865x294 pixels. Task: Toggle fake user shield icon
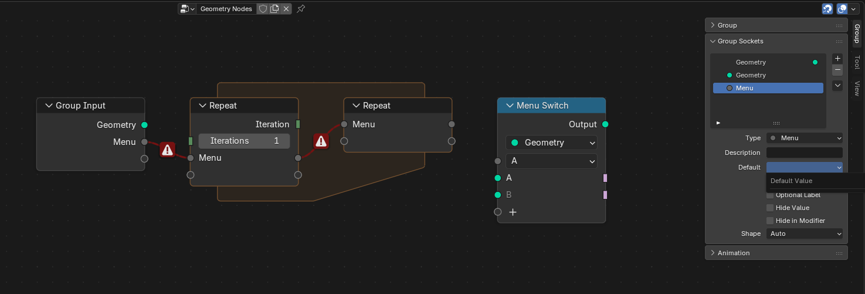[263, 9]
